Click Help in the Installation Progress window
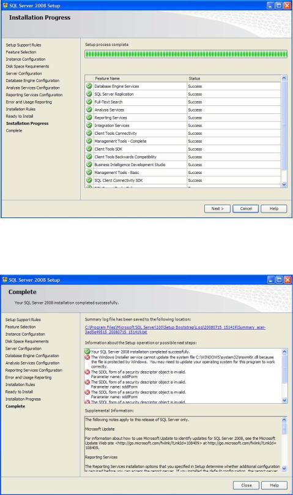293x495 pixels. [274, 209]
